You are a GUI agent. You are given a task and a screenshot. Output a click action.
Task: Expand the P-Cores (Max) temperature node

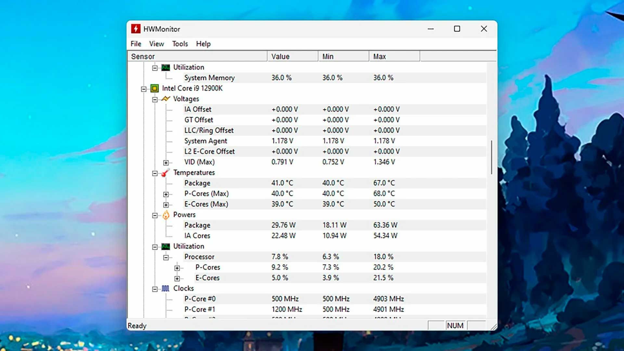(166, 194)
